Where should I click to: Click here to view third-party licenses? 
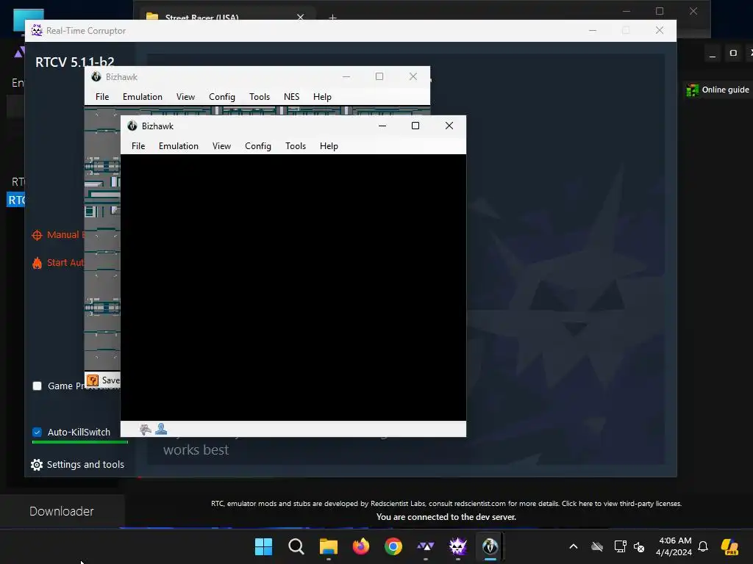[621, 504]
